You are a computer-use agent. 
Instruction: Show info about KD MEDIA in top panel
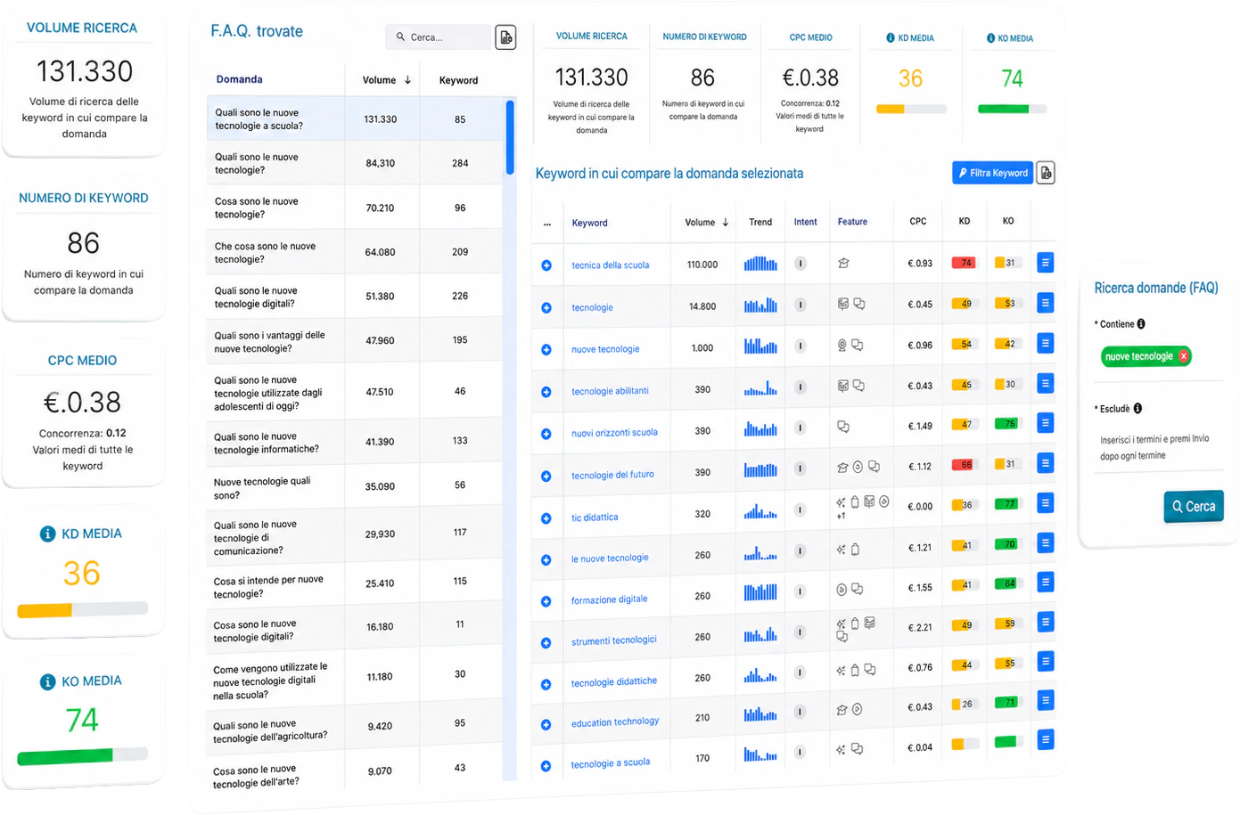point(891,38)
